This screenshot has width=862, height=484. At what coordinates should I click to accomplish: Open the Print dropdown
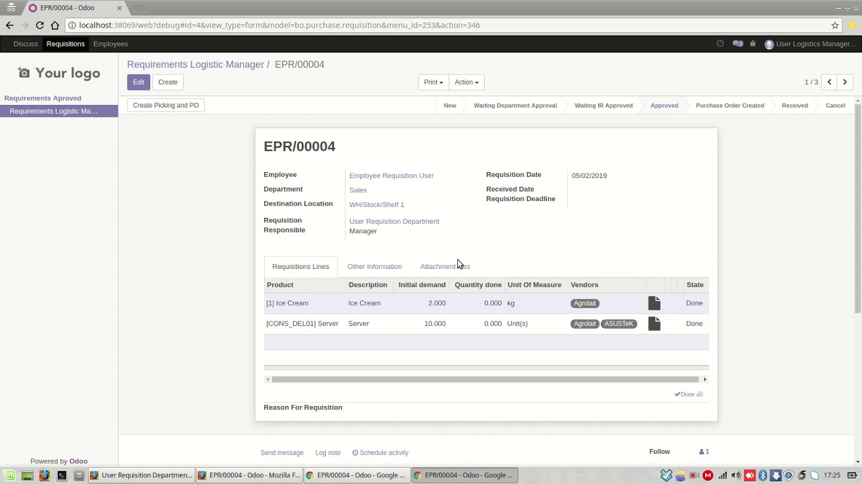[x=433, y=82]
